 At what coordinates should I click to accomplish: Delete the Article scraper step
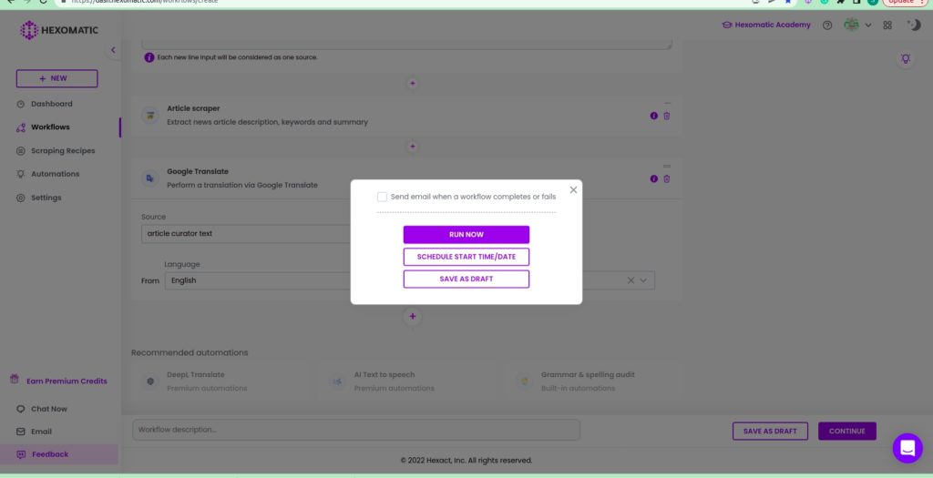click(x=666, y=116)
